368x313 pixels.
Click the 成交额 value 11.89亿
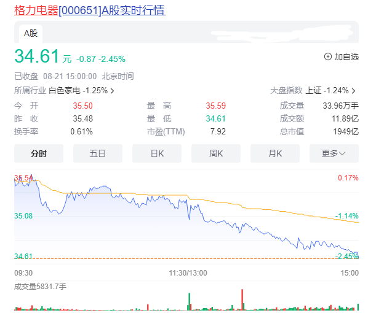click(345, 118)
